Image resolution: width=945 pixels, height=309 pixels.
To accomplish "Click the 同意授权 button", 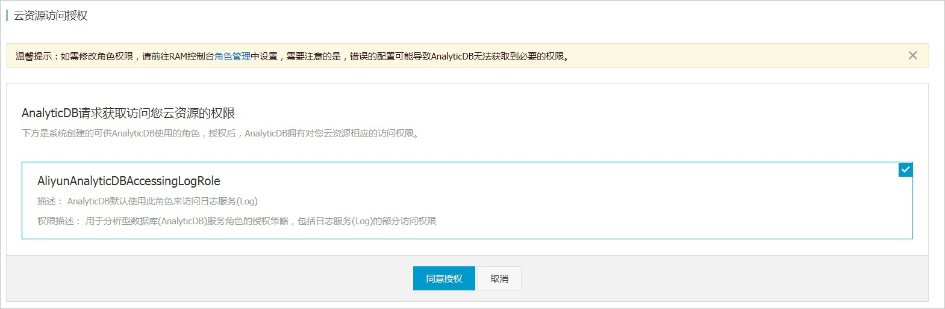I will pyautogui.click(x=444, y=278).
